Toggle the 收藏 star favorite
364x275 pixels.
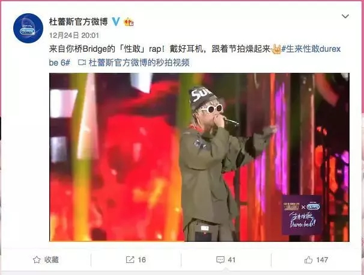click(37, 259)
